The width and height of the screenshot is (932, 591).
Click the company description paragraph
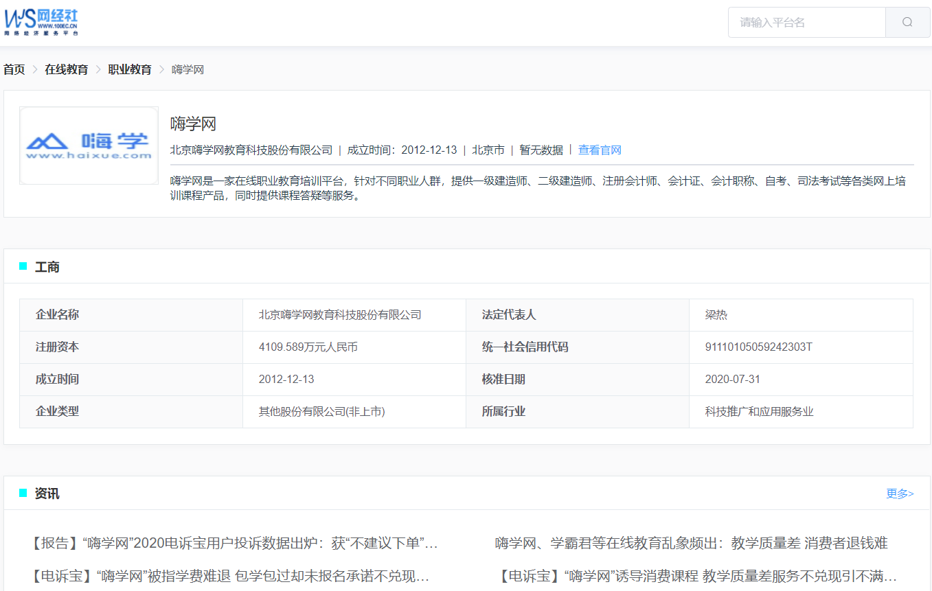pyautogui.click(x=538, y=188)
